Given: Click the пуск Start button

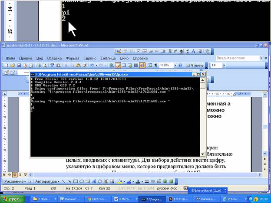Looking at the screenshot, I should (12, 199).
